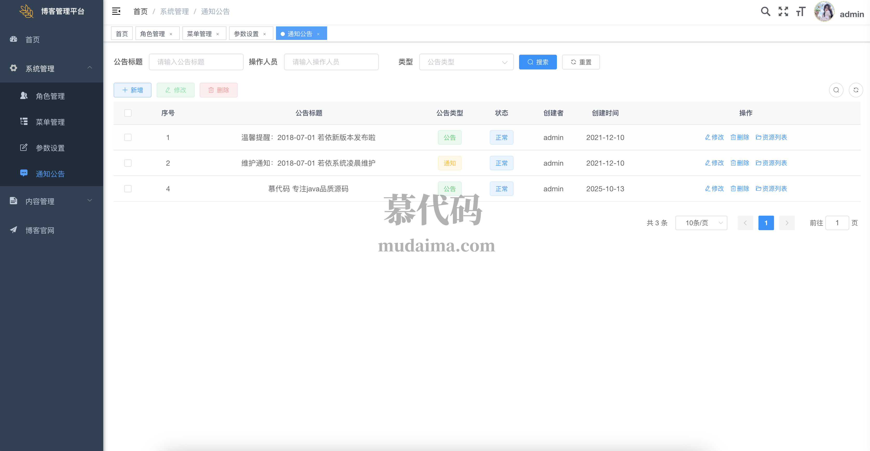Open the 10条/页 page size dropdown
This screenshot has height=451, width=870.
pos(701,223)
